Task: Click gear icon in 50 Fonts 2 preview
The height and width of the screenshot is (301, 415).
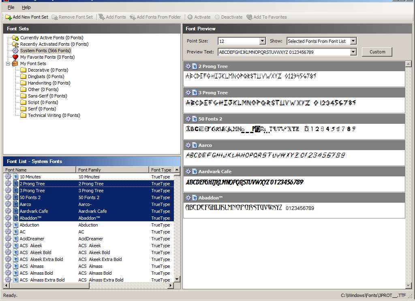Action: tap(188, 119)
